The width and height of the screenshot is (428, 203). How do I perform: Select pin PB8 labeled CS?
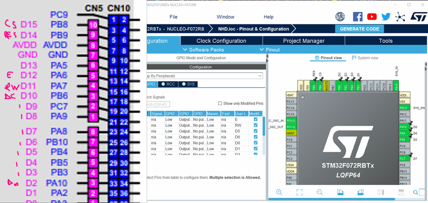320,86
